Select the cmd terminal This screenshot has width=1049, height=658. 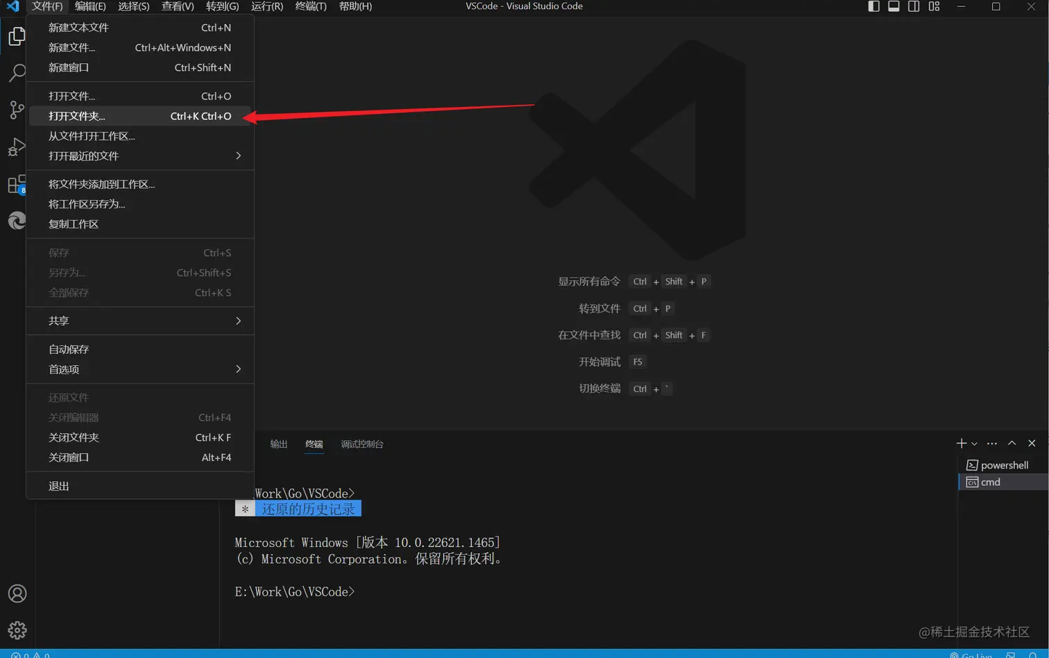(1003, 482)
